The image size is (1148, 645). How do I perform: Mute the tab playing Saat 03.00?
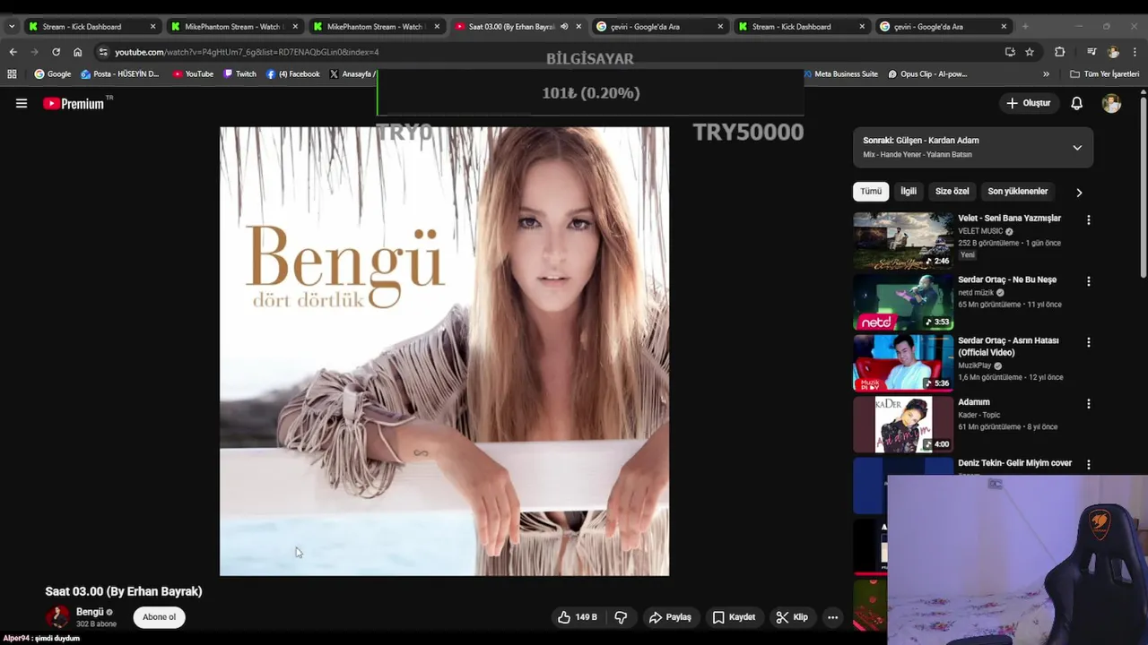click(564, 27)
